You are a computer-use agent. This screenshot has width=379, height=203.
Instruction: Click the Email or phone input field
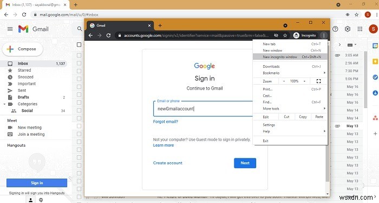tap(203, 109)
